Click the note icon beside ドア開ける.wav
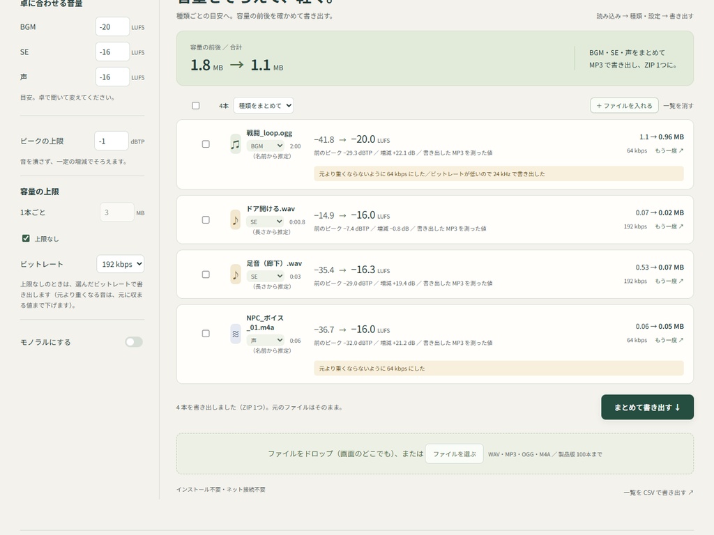The width and height of the screenshot is (714, 535). point(235,220)
